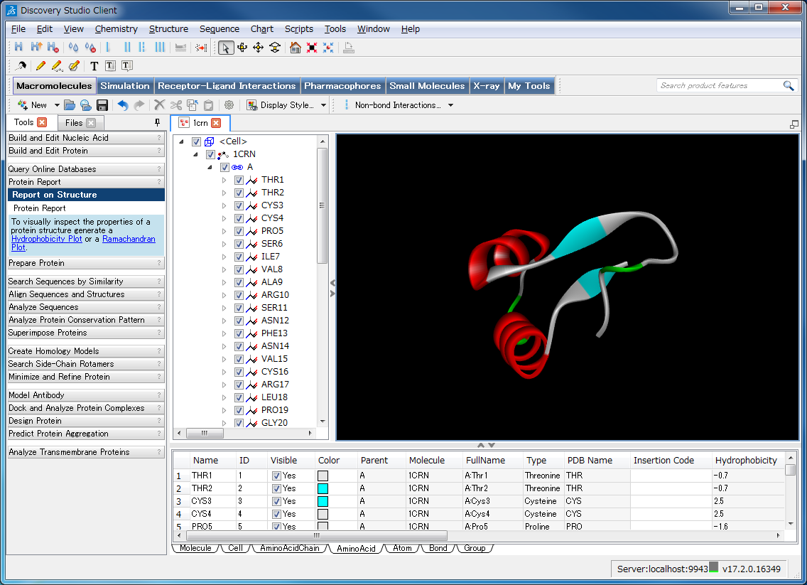This screenshot has height=585, width=807.
Task: Click the color swatch for row THR1
Action: pos(323,476)
